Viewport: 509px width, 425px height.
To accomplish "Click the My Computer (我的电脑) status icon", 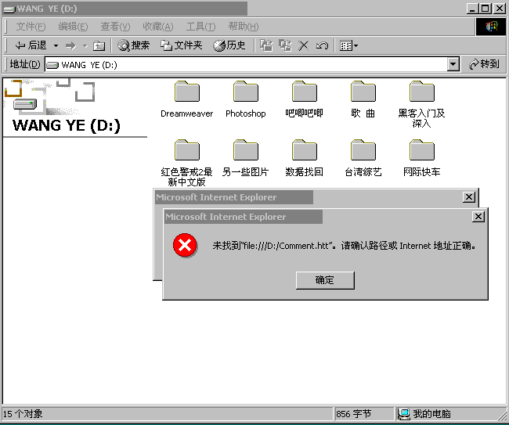I will 403,413.
